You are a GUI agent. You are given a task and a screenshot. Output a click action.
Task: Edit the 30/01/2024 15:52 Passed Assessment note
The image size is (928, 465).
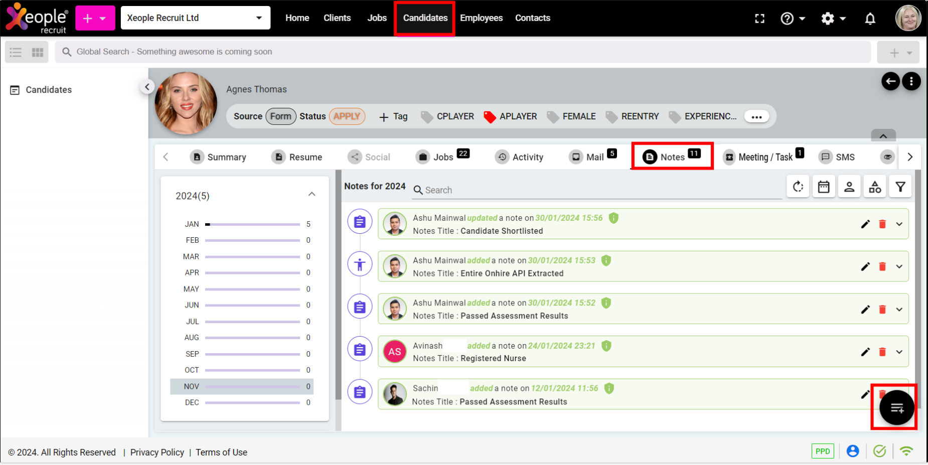(865, 309)
